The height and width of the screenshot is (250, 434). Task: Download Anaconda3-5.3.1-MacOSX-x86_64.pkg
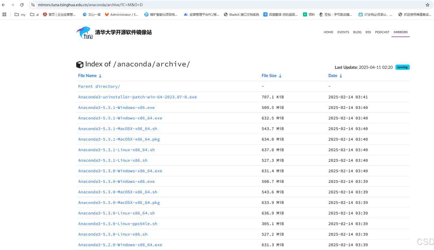(119, 139)
